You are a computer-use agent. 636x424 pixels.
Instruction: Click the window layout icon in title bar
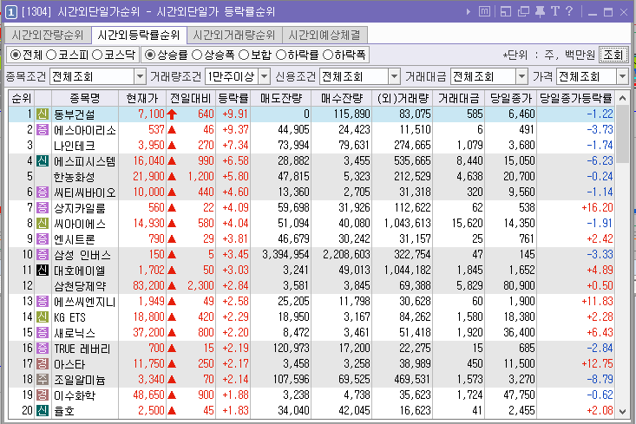coord(506,12)
